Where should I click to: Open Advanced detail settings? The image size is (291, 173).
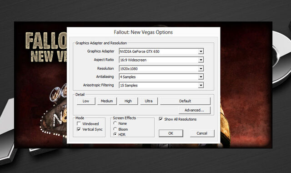(x=194, y=110)
